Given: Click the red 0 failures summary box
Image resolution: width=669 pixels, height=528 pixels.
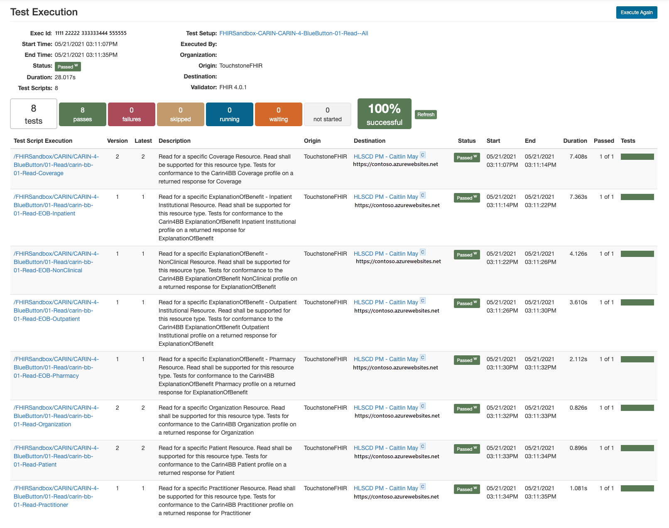Looking at the screenshot, I should pos(131,114).
